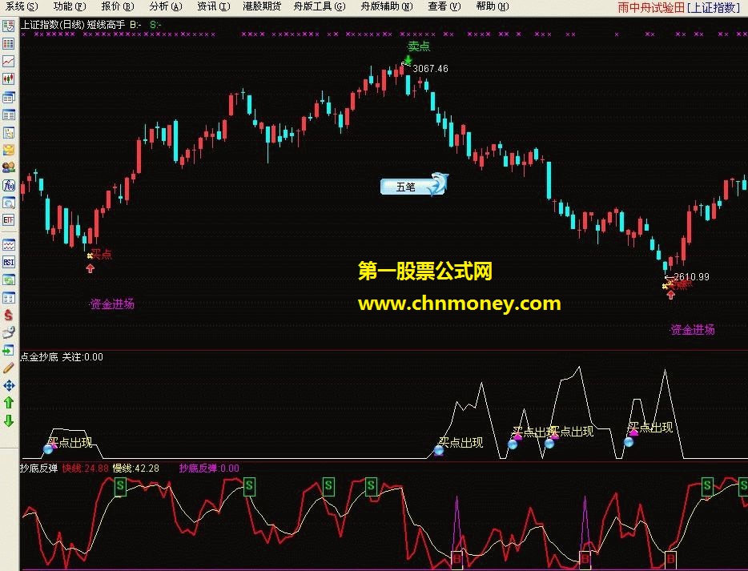Click the gray link chain icon

(8, 332)
